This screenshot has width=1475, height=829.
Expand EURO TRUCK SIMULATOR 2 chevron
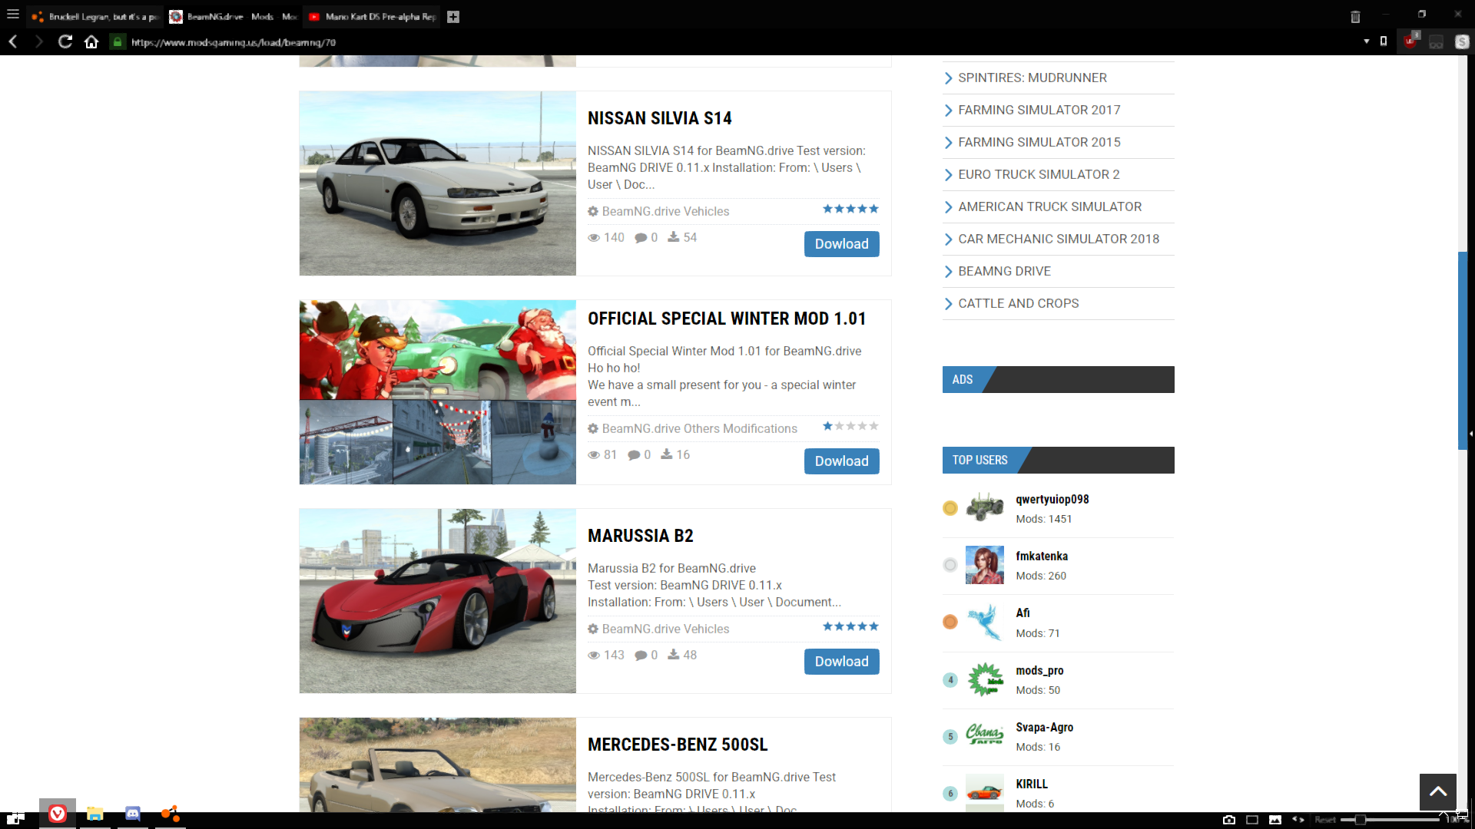pyautogui.click(x=948, y=175)
